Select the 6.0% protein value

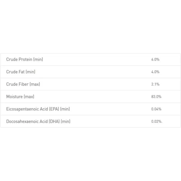[x=155, y=59]
